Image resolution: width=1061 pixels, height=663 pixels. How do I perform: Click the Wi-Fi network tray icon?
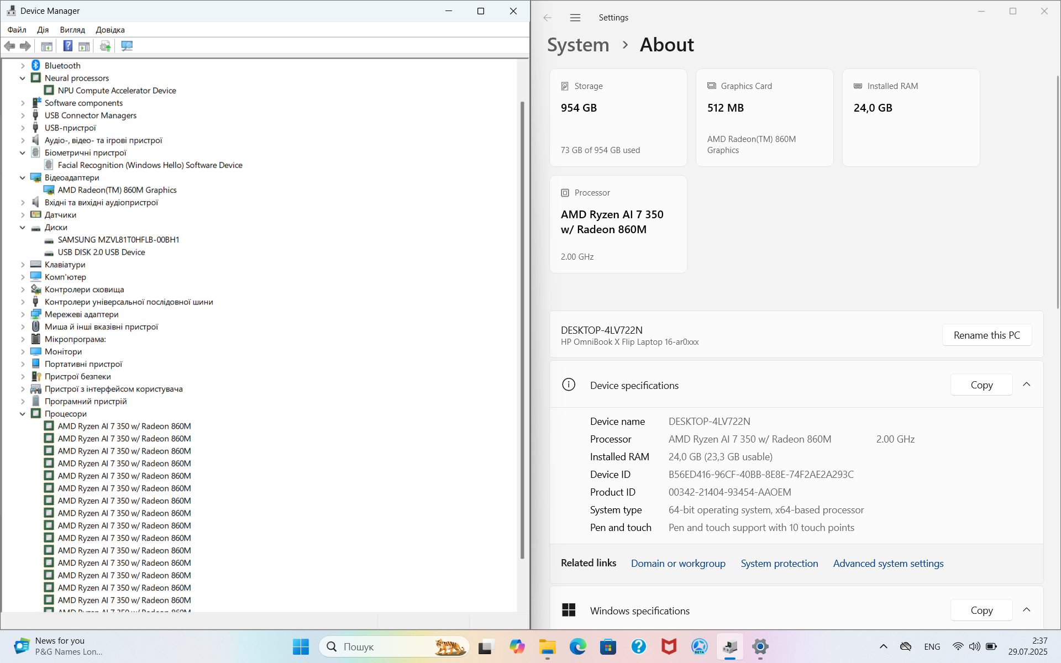958,646
